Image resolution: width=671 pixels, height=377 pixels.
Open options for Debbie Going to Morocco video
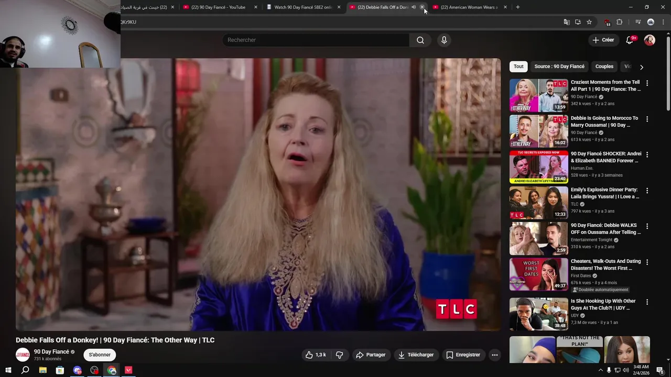click(647, 119)
